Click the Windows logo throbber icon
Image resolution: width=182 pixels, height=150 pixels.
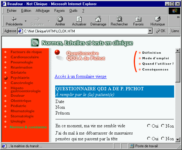[x=175, y=11]
